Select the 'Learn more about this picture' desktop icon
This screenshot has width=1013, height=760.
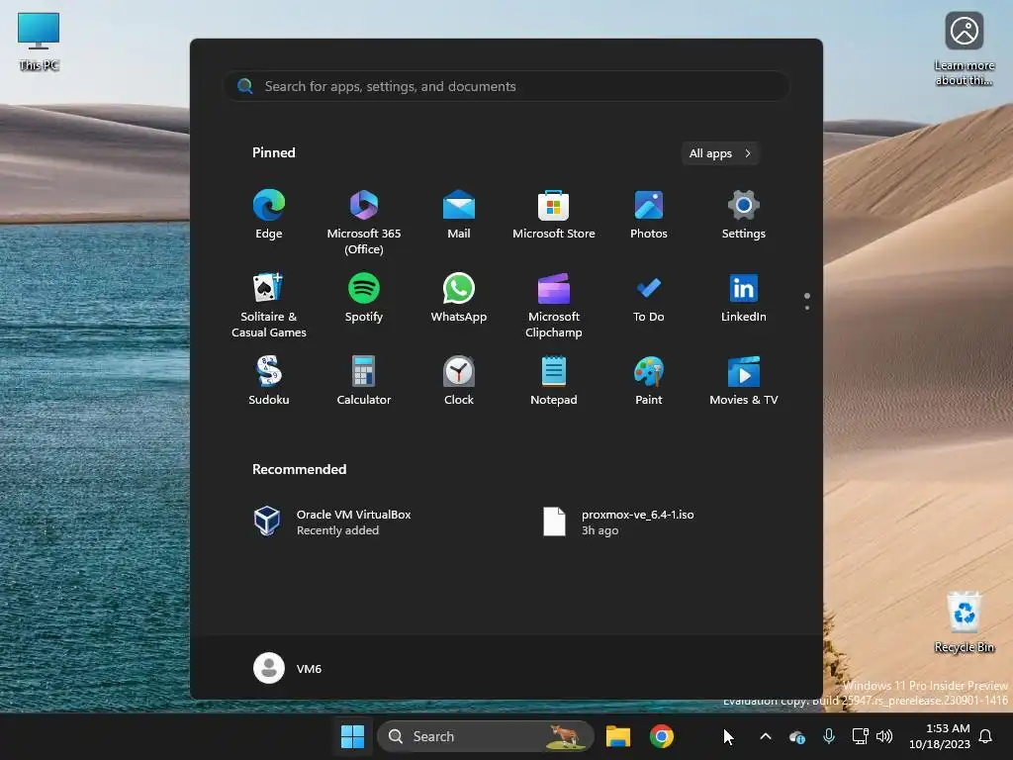click(964, 49)
